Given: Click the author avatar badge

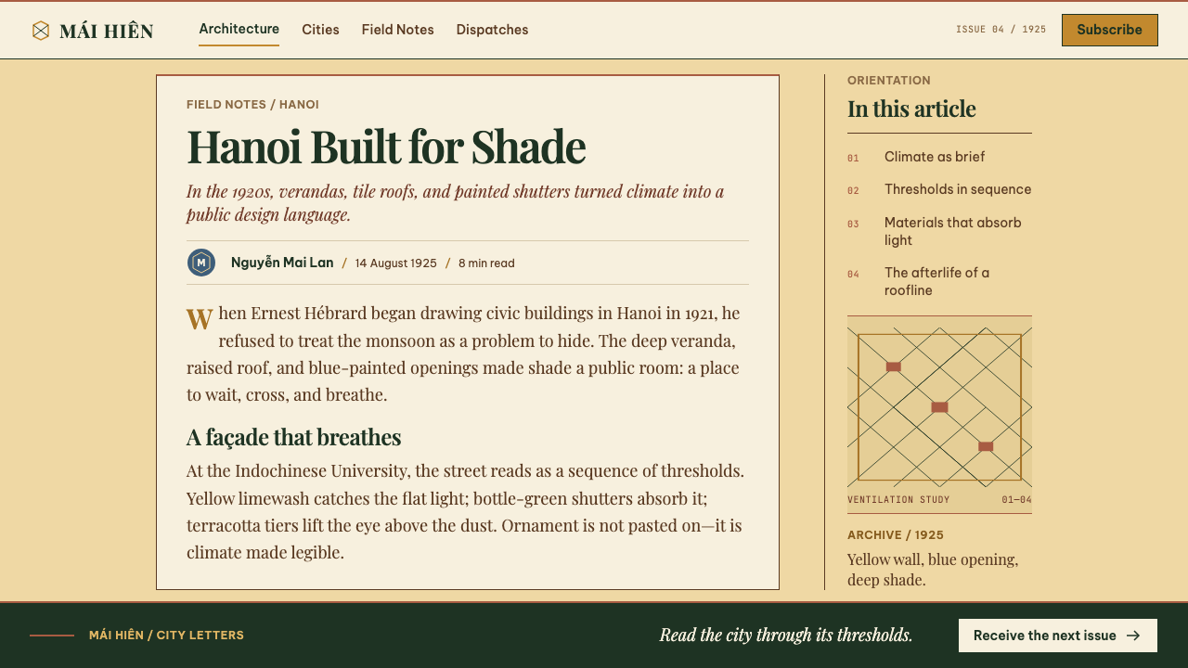Looking at the screenshot, I should tap(201, 263).
